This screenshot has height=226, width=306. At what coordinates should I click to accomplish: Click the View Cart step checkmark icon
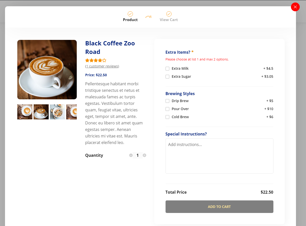169,14
